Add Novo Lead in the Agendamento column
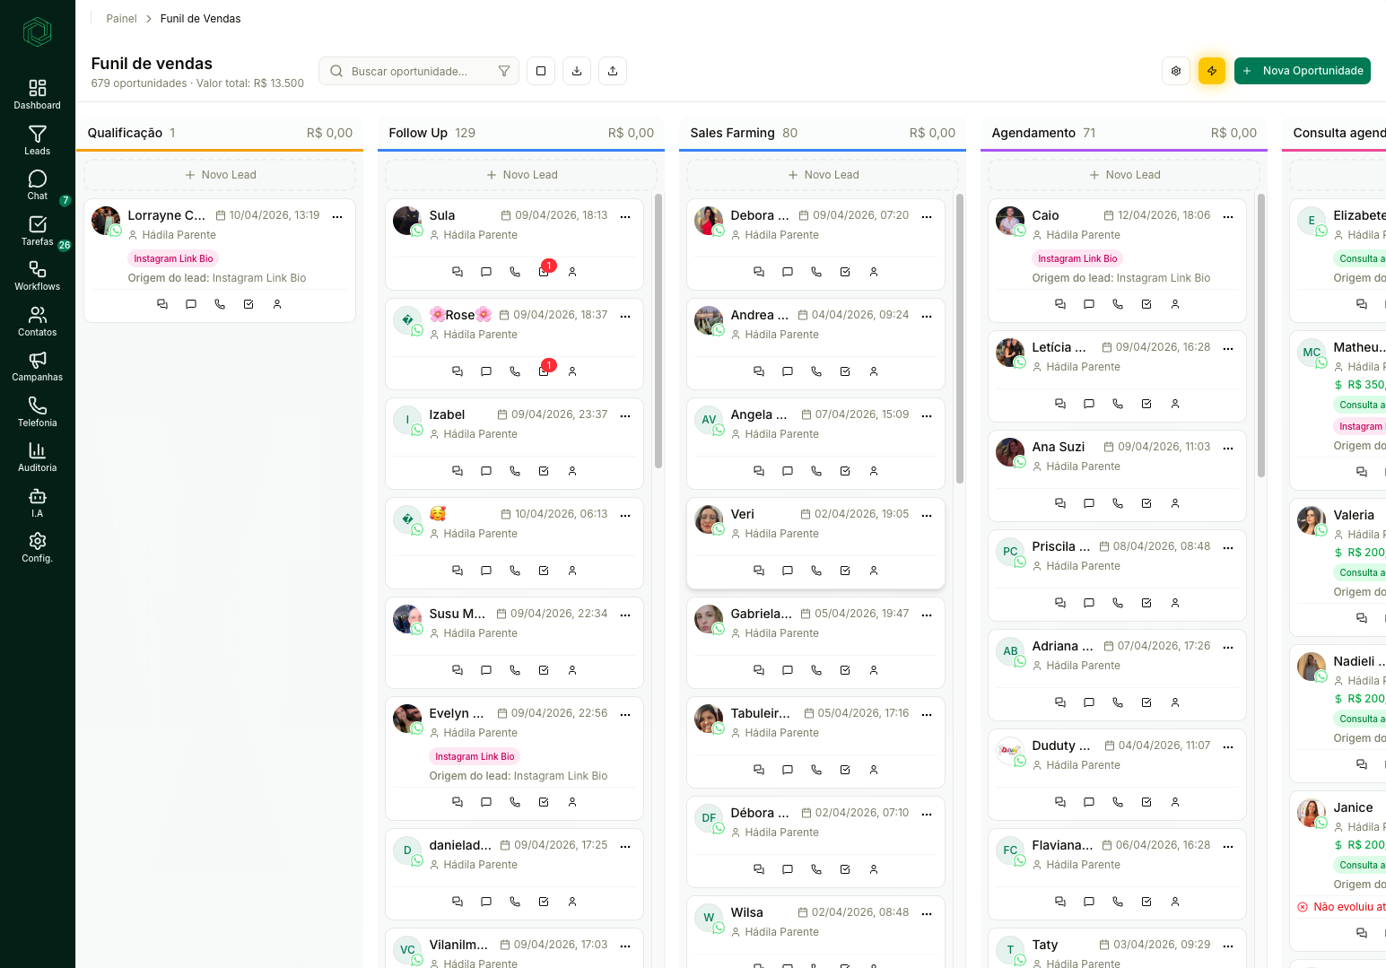The height and width of the screenshot is (968, 1386). [1124, 175]
